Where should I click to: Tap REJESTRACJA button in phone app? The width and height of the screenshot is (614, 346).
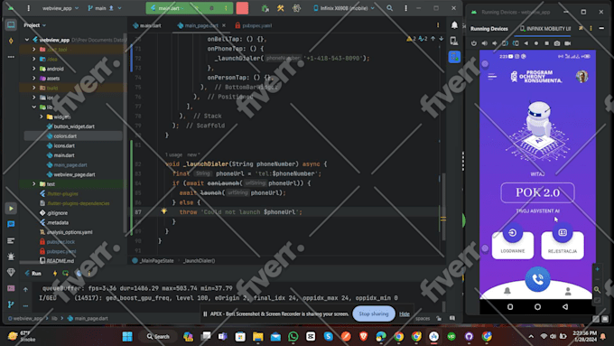[x=563, y=245]
